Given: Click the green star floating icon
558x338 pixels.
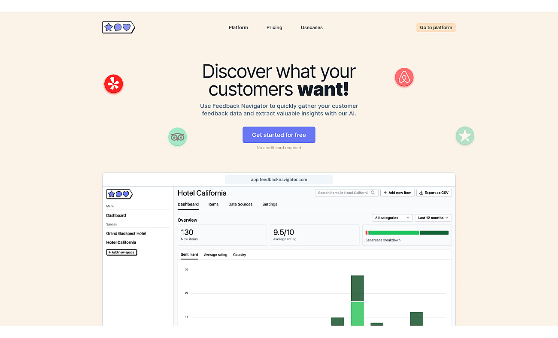Looking at the screenshot, I should point(465,136).
